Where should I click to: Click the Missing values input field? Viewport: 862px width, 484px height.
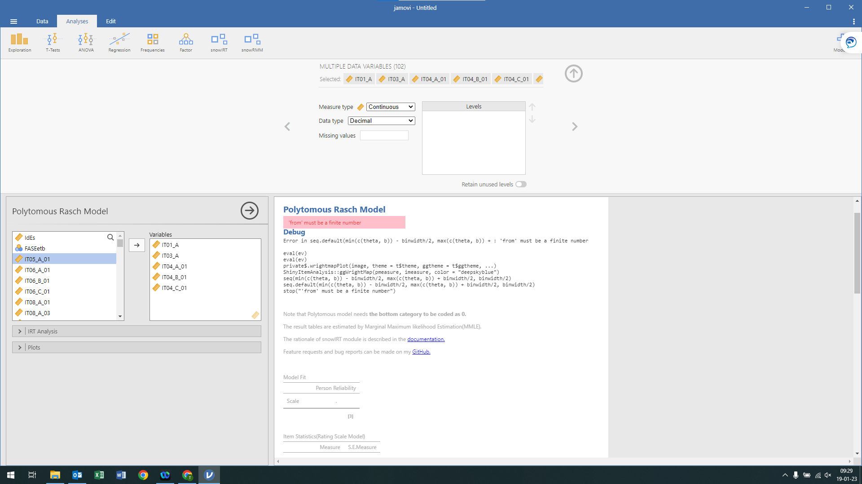(x=384, y=135)
